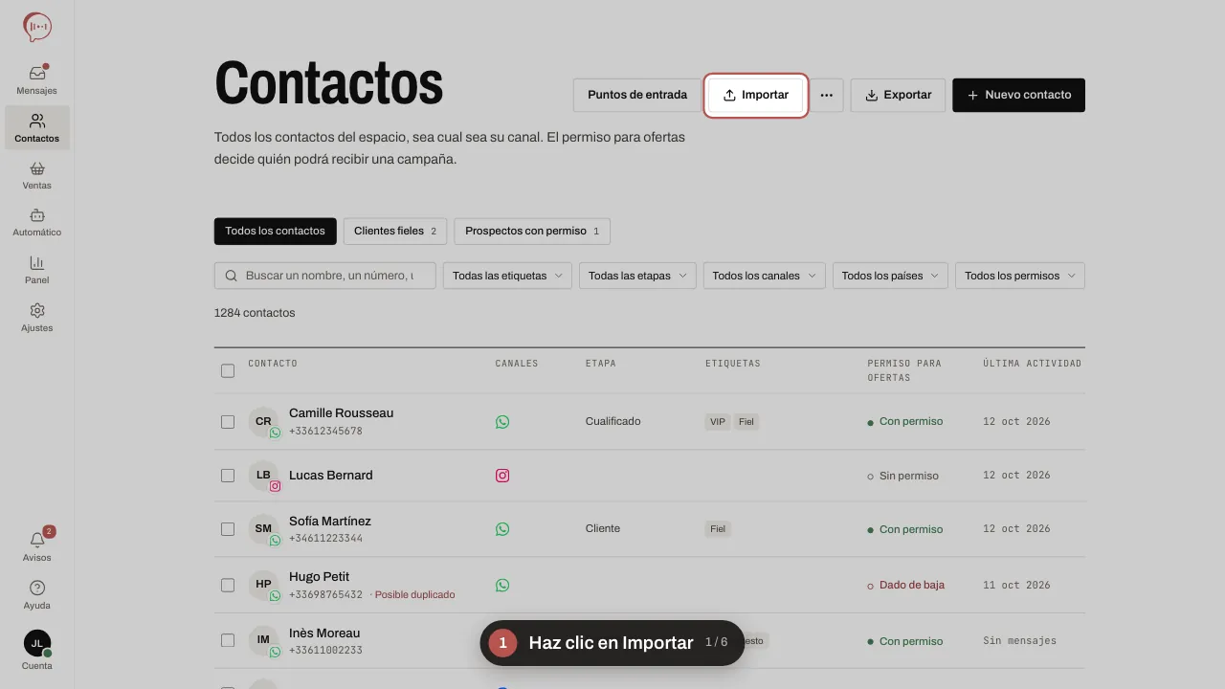
Task: Click Posible duplicado label on Hugo Petit
Action: point(414,594)
